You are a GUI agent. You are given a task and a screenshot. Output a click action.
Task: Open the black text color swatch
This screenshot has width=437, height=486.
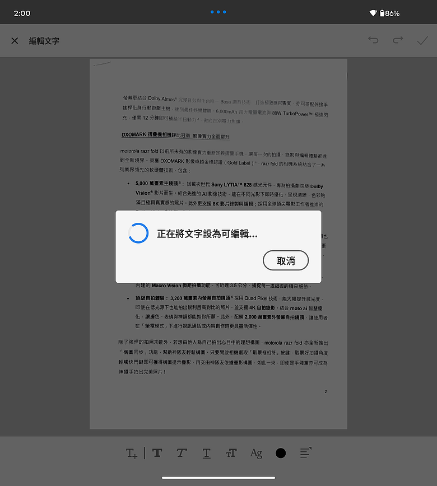click(281, 453)
